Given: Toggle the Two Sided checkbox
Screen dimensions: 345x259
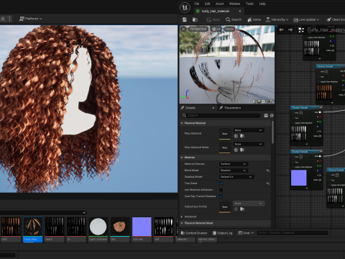Looking at the screenshot, I should pos(221,183).
